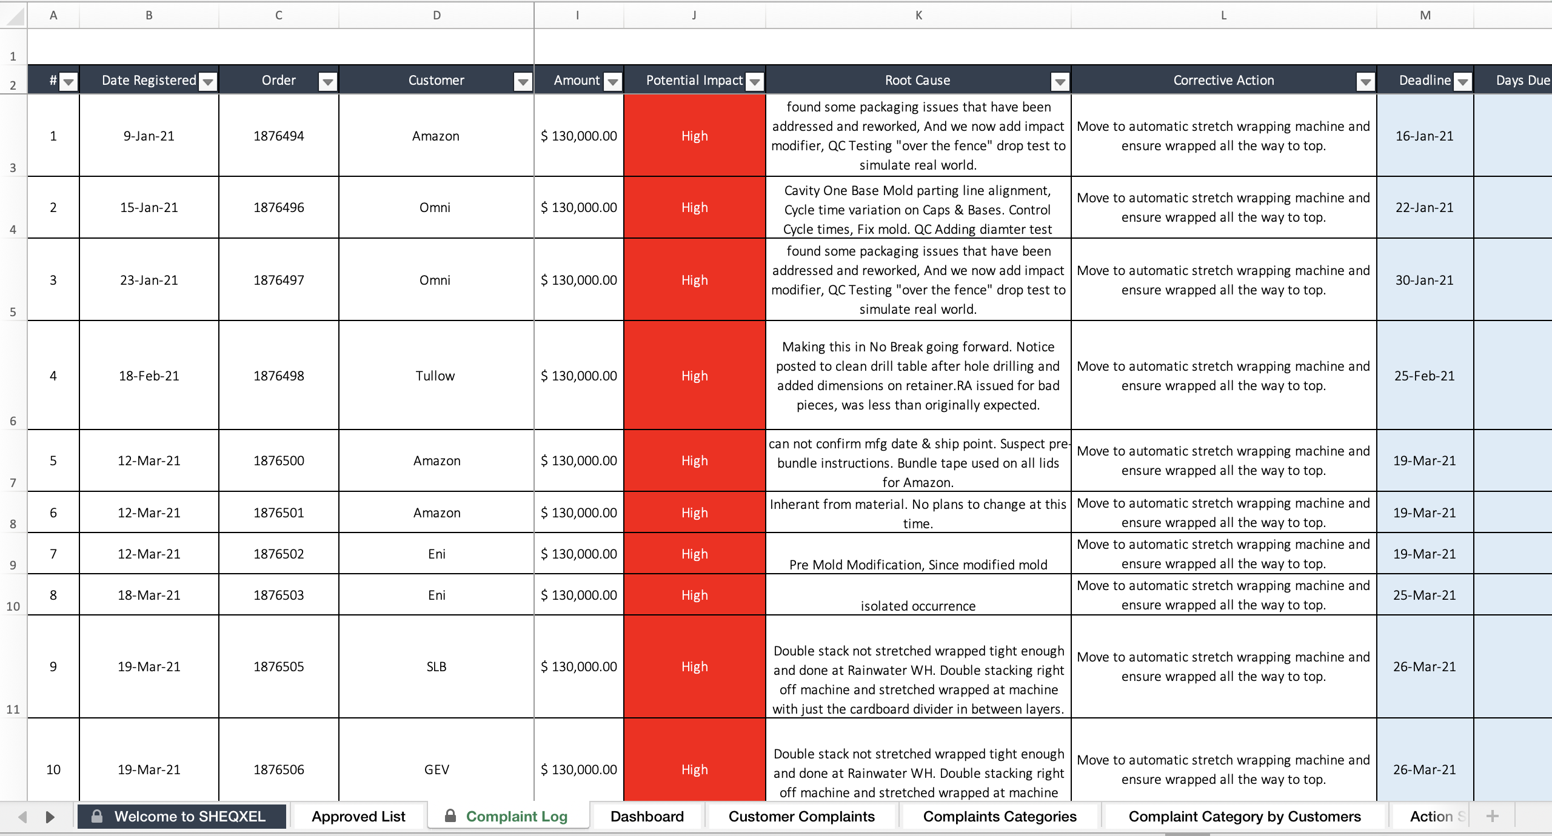The height and width of the screenshot is (836, 1552).
Task: Select column A header
Action: pos(53,15)
